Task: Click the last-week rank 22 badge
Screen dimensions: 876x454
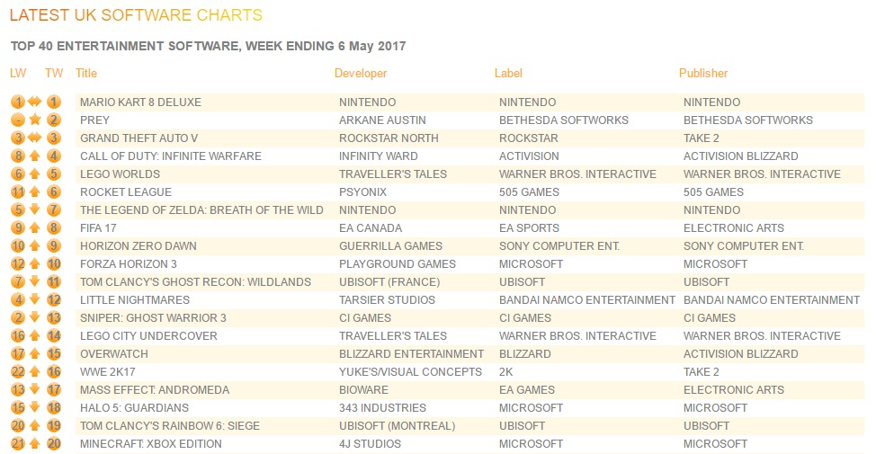Action: 18,372
